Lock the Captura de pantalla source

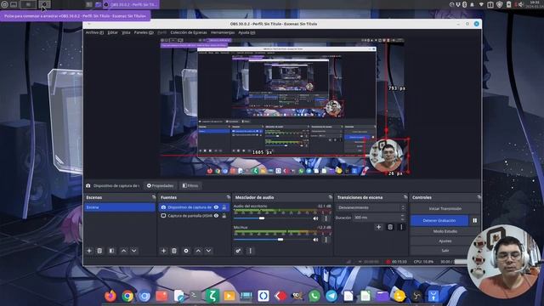coord(224,215)
